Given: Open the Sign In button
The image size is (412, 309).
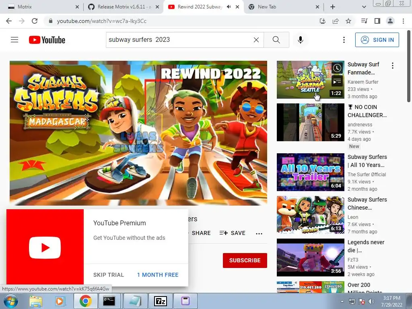Looking at the screenshot, I should (x=377, y=40).
